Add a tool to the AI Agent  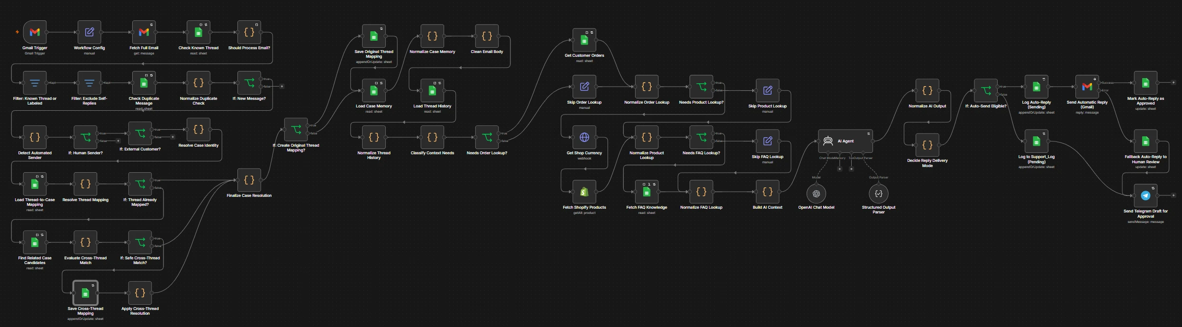pos(851,168)
